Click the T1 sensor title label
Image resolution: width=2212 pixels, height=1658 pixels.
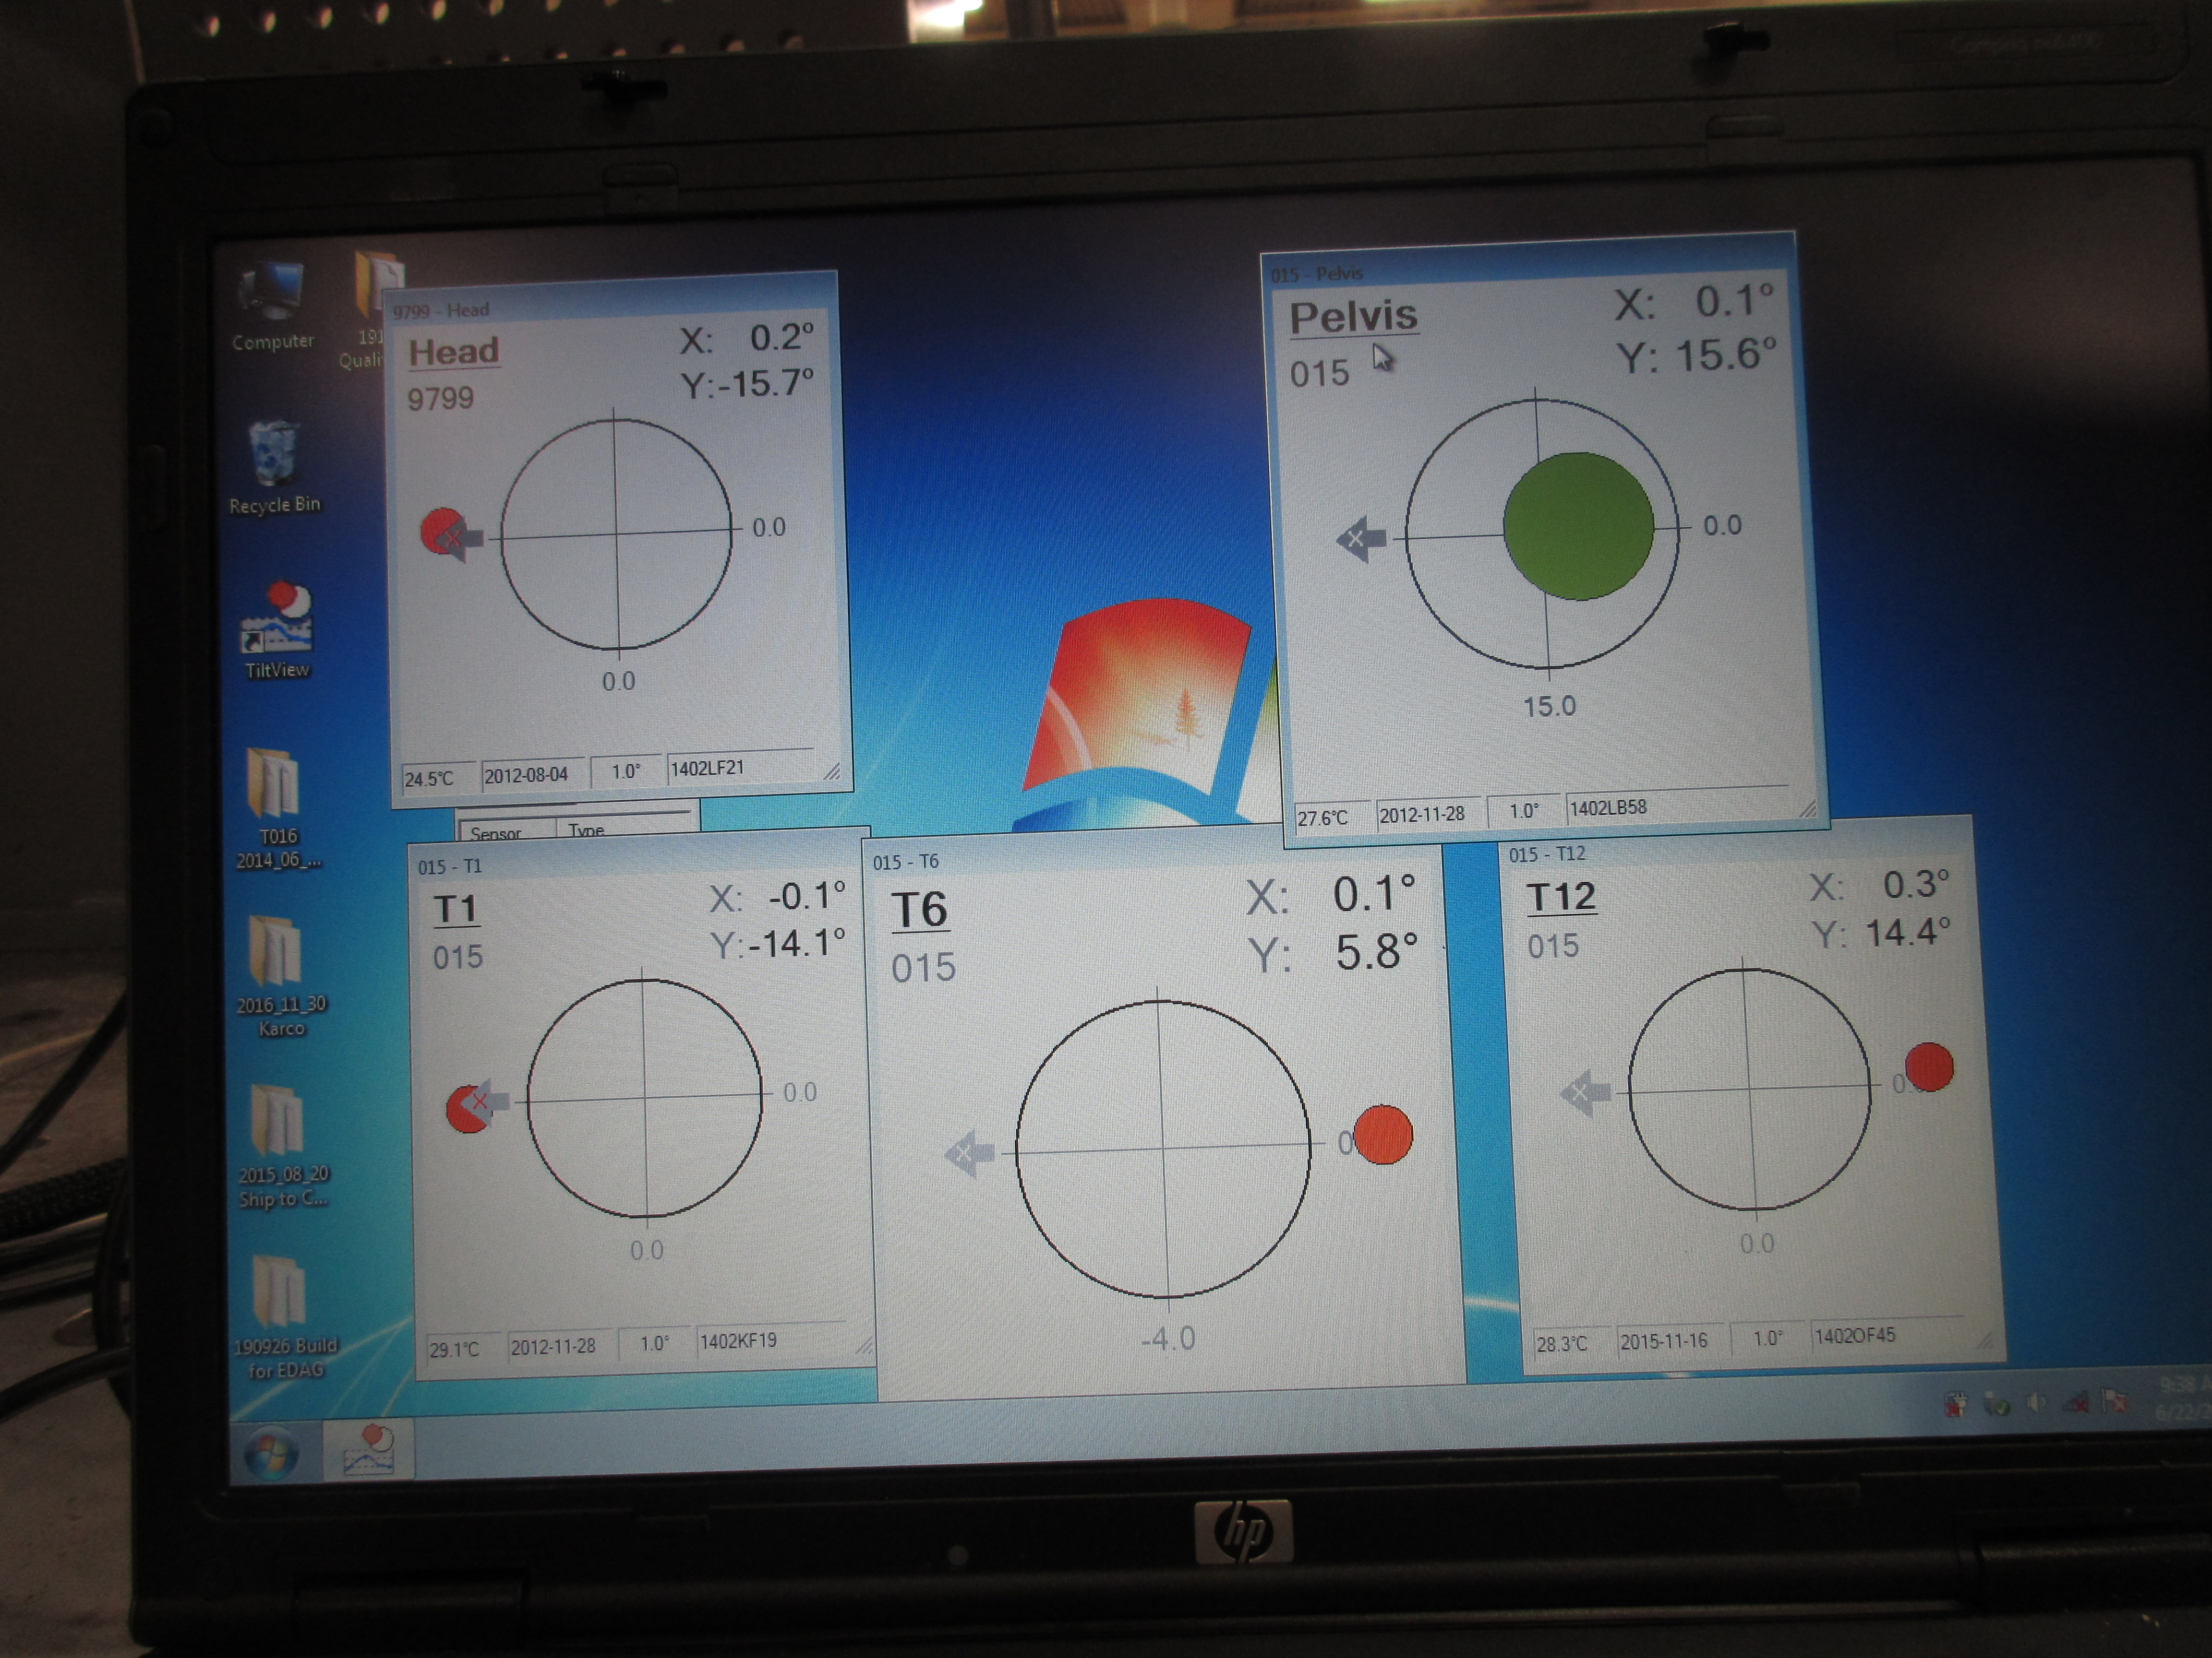pyautogui.click(x=456, y=910)
